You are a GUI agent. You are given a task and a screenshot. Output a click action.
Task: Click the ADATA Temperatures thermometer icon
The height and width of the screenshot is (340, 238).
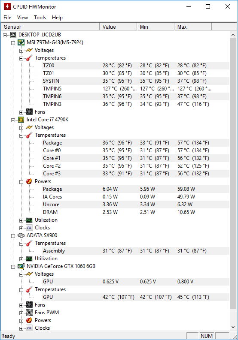tap(29, 243)
